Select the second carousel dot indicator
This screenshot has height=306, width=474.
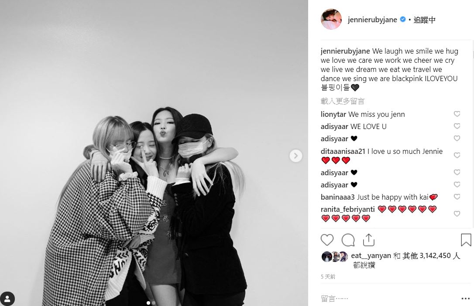pyautogui.click(x=154, y=303)
